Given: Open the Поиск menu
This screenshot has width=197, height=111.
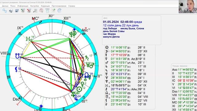Looking at the screenshot, I should tap(13, 6).
